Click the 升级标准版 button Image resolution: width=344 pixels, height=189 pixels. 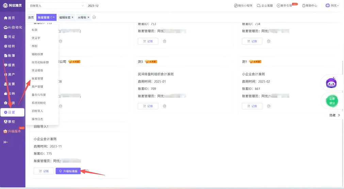68,171
